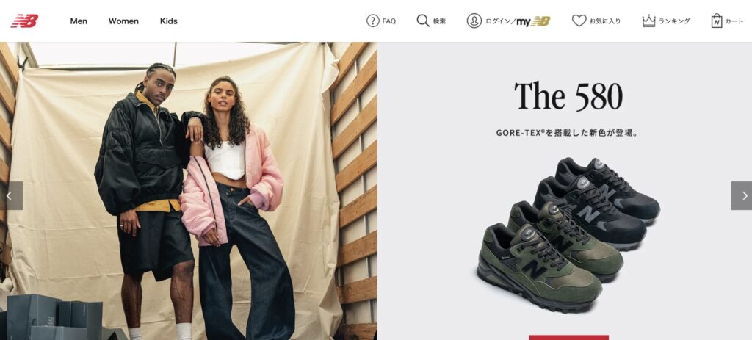
Task: Open the FAQ question mark icon
Action: (x=372, y=21)
